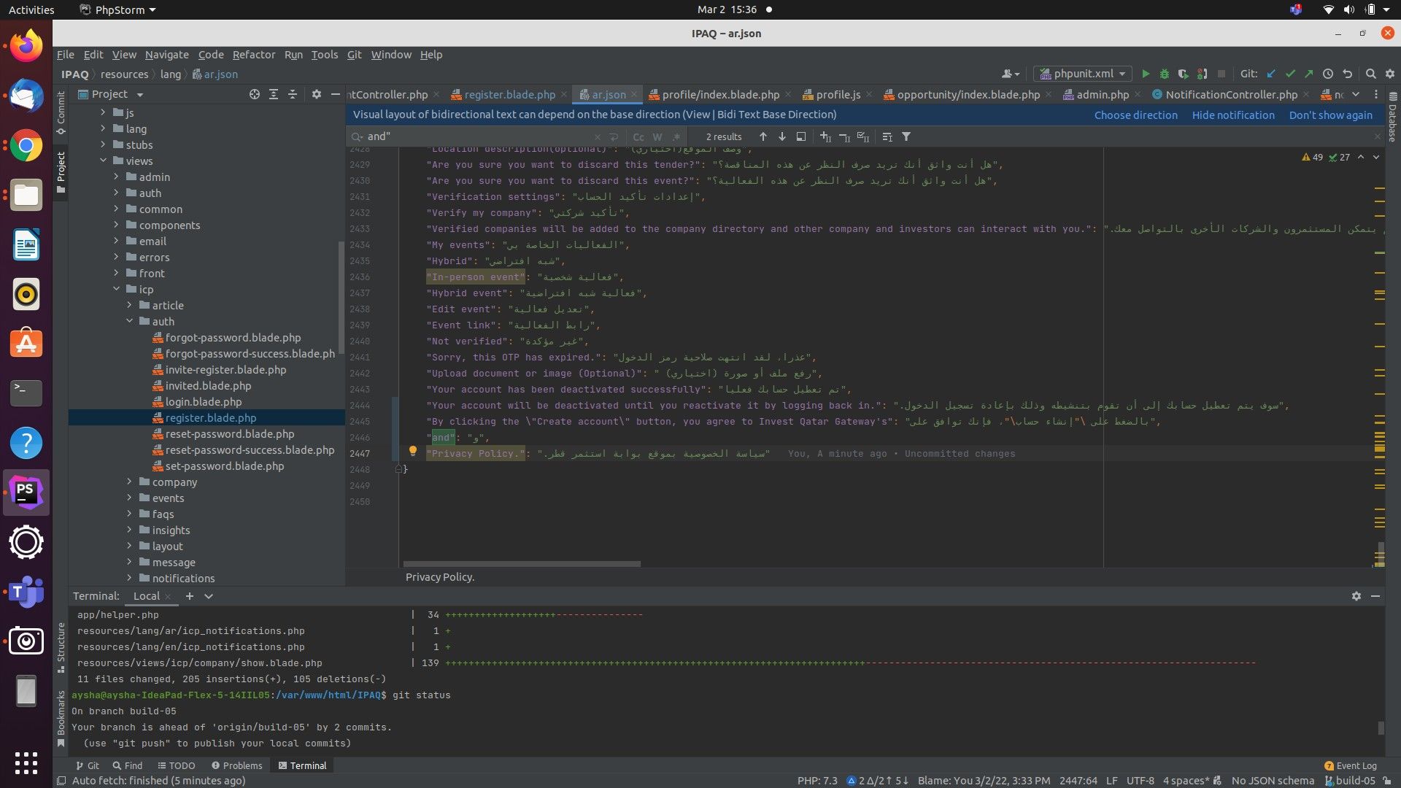Image resolution: width=1401 pixels, height=788 pixels.
Task: Run the phpunit.xml configuration
Action: coord(1146,74)
